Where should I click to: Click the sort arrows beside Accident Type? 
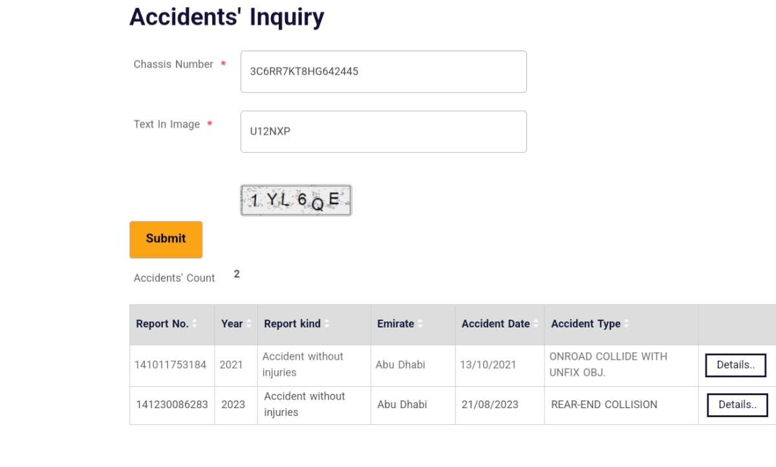point(627,324)
